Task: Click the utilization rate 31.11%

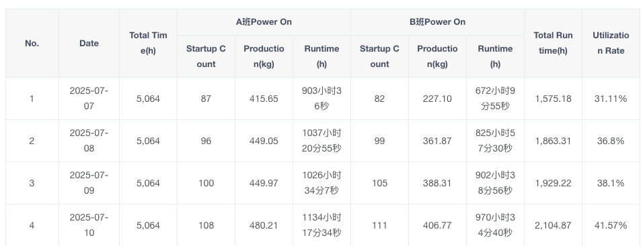Action: [611, 99]
